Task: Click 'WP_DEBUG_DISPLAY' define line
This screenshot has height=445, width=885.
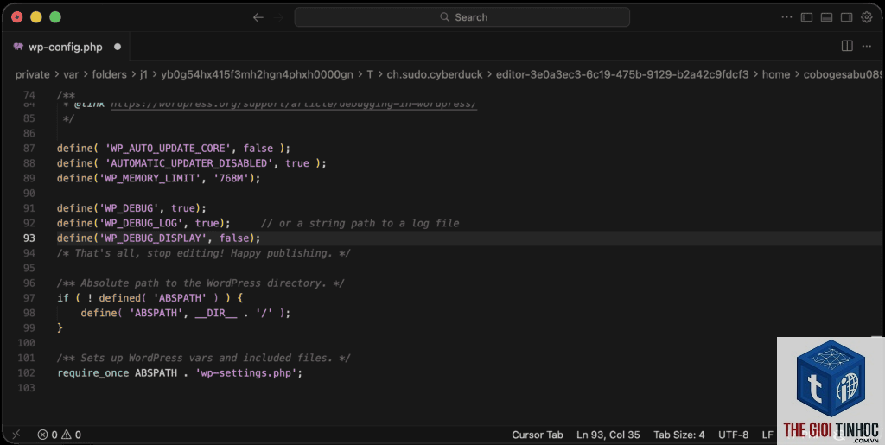Action: [159, 238]
